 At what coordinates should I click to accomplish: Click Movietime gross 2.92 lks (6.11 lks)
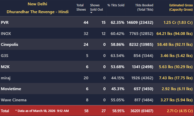pyautogui.click(x=177, y=89)
